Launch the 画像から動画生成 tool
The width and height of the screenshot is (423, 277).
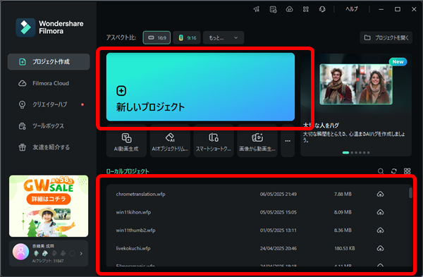click(x=257, y=142)
